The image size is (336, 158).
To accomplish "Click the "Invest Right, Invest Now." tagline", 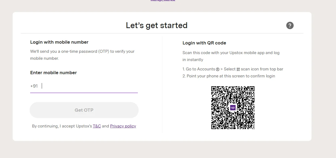I will tap(163, 1).
